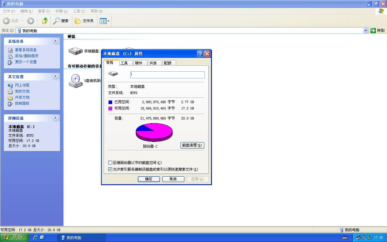Open the 开始 start menu
Image resolution: width=387 pixels, height=242 pixels.
[15, 237]
